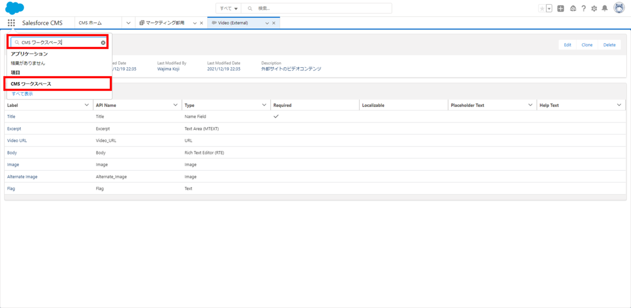
Task: Open the Image field link
Action: [x=13, y=165]
